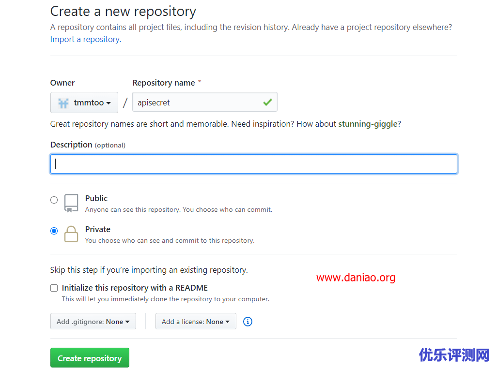Viewport: 496px width, 368px height.
Task: Click the 'Description' field label
Action: coord(71,145)
